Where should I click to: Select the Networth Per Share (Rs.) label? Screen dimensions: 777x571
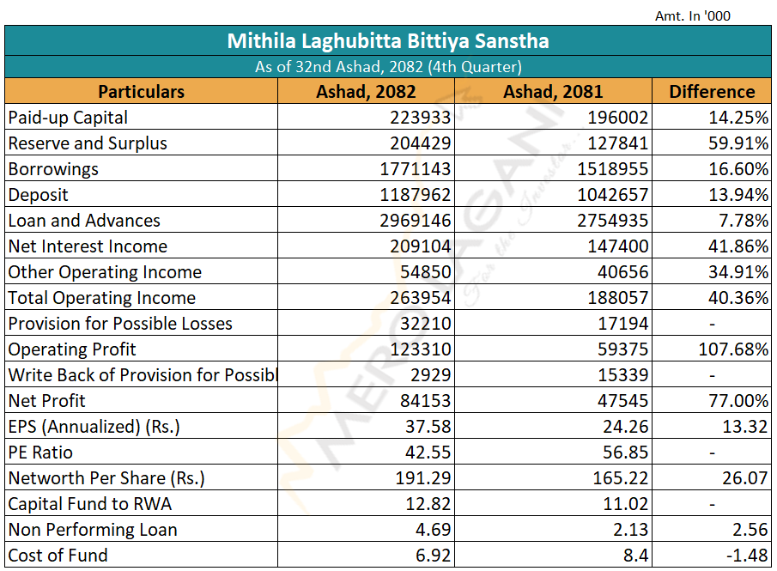[x=106, y=479]
